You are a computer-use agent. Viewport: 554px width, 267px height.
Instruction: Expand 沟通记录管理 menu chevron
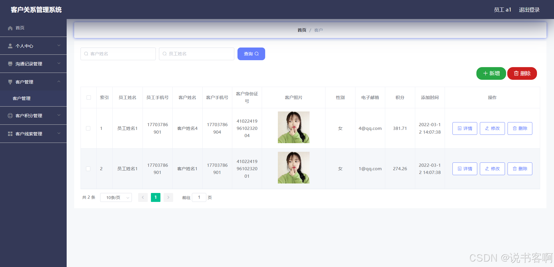coord(59,63)
